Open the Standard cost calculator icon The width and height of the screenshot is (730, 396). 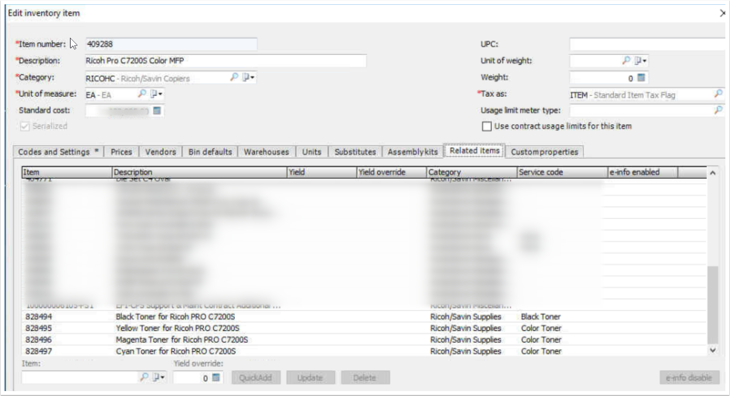(x=157, y=110)
